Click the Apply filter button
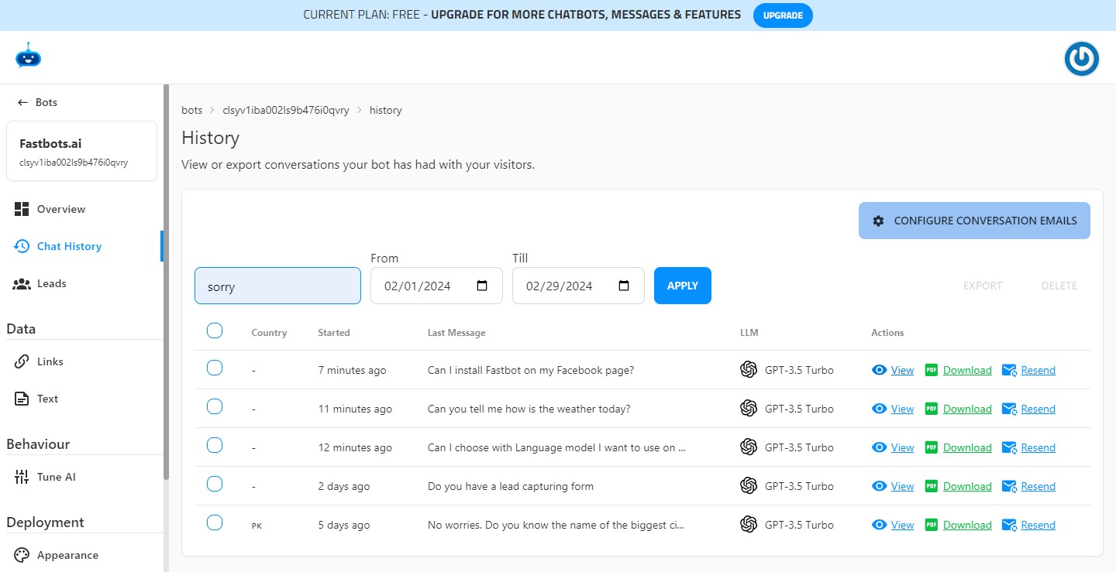The image size is (1116, 572). [683, 286]
